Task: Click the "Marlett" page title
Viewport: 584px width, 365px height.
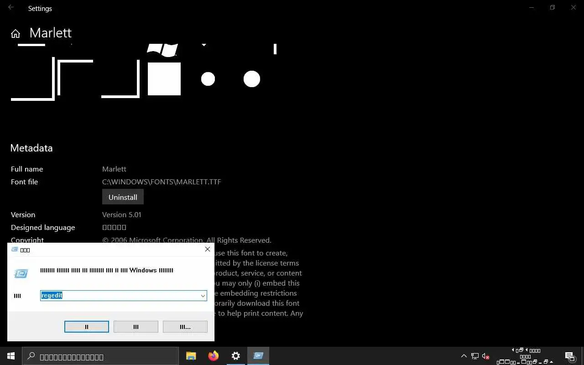Action: coord(51,33)
